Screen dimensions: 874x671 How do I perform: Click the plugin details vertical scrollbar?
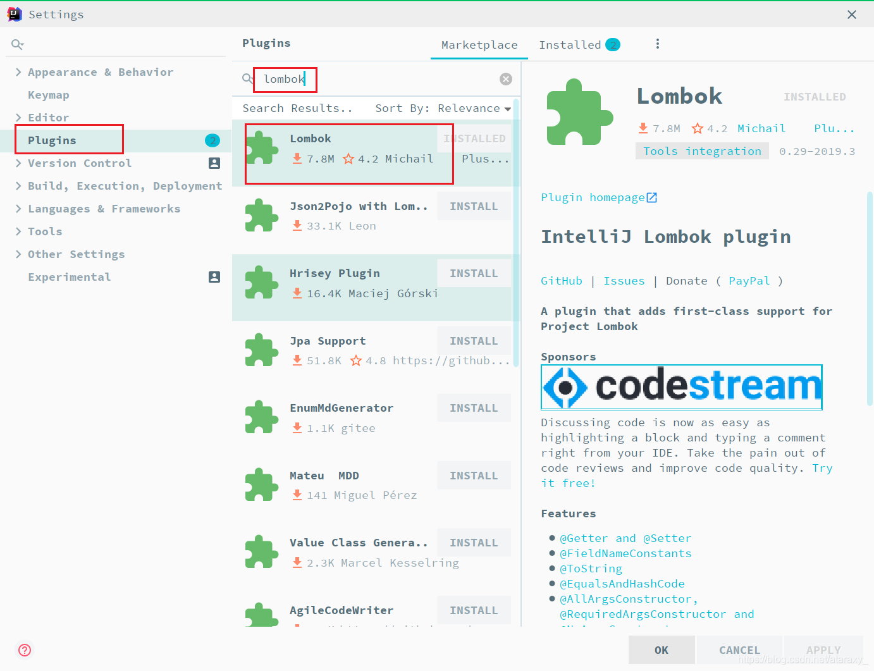coord(870,299)
